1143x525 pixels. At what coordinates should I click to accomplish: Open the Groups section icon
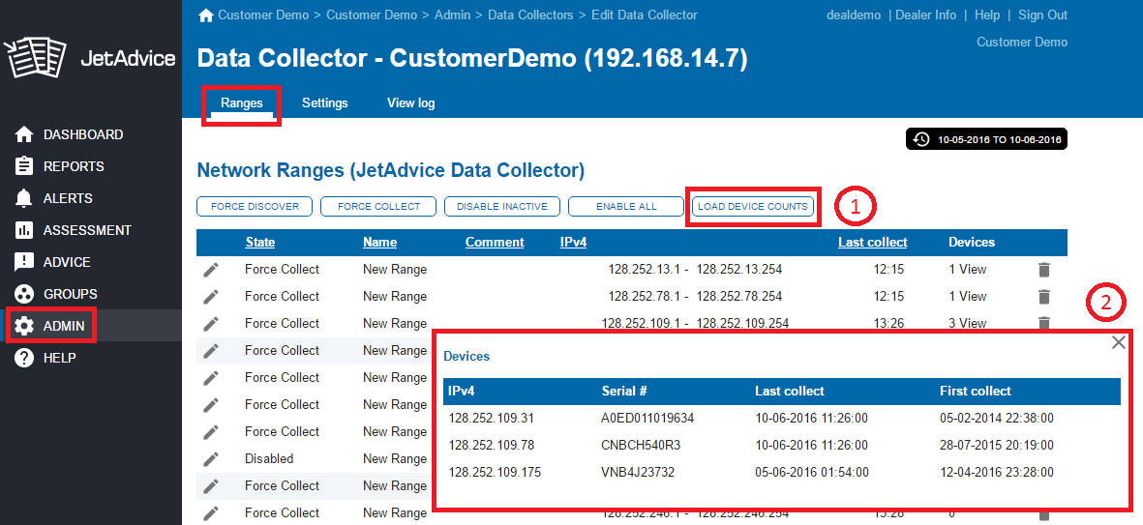click(25, 294)
